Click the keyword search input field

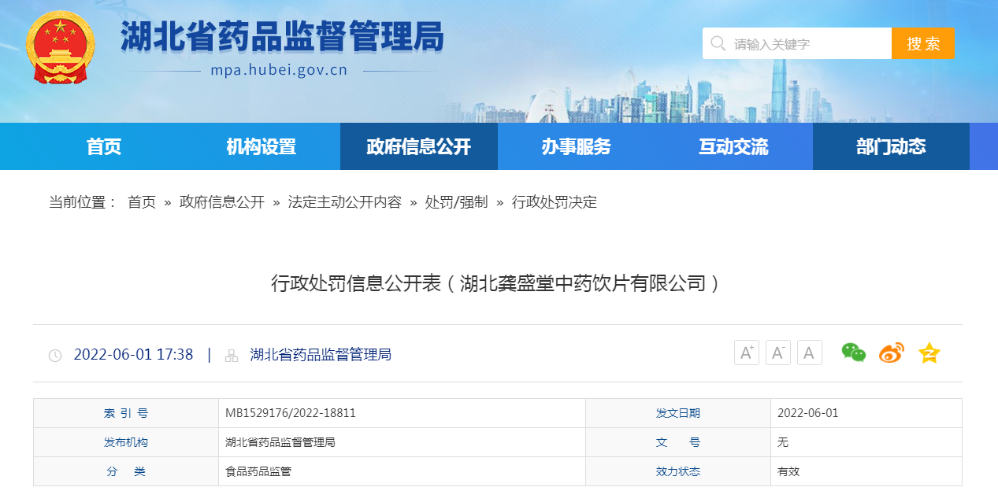[x=796, y=43]
